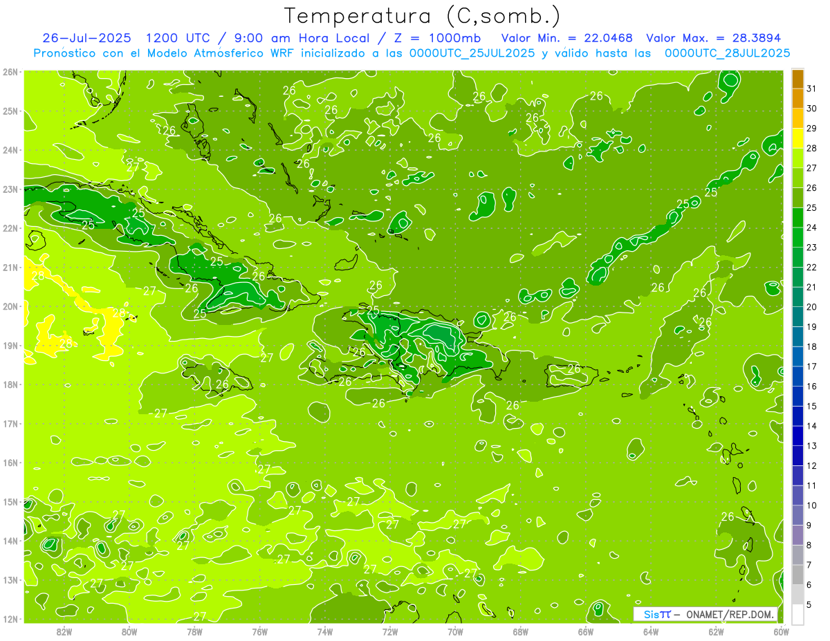Select the Valor Min. = 22.0468 text
830x641 pixels.
[567, 38]
